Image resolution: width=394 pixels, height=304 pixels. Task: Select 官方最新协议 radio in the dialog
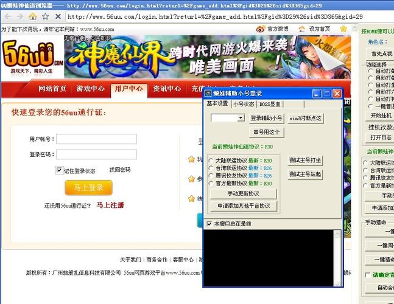point(211,184)
